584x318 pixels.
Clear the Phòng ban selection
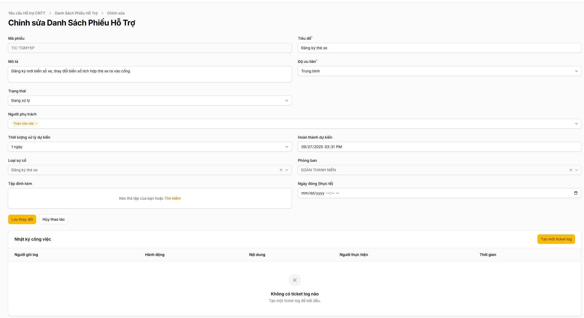(x=571, y=170)
